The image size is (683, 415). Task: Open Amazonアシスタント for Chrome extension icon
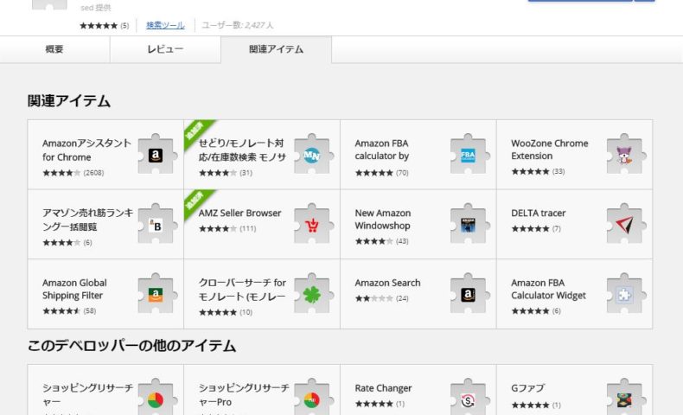click(157, 154)
